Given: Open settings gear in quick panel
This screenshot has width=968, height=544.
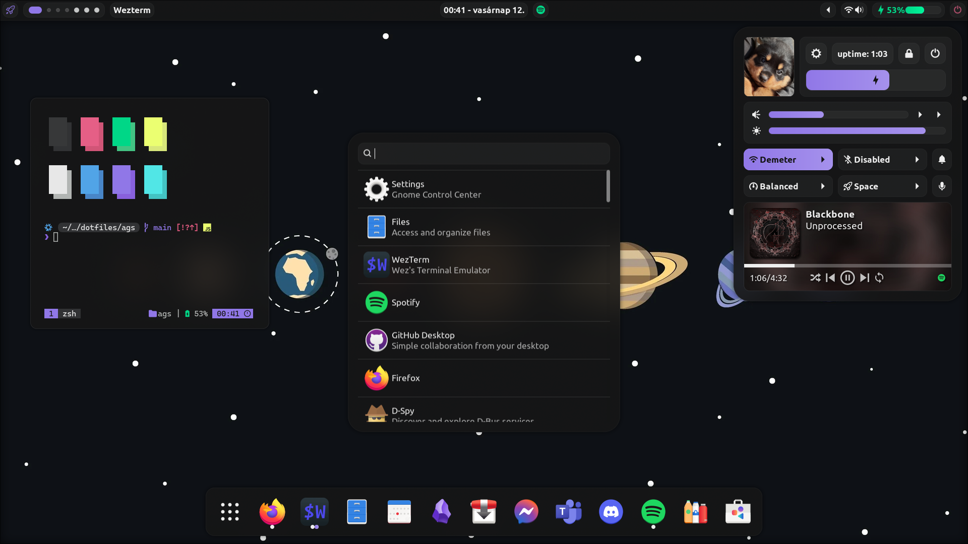Looking at the screenshot, I should [x=816, y=53].
